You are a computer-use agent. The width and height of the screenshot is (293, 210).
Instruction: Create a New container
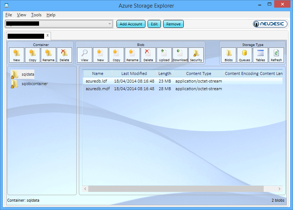(x=17, y=55)
